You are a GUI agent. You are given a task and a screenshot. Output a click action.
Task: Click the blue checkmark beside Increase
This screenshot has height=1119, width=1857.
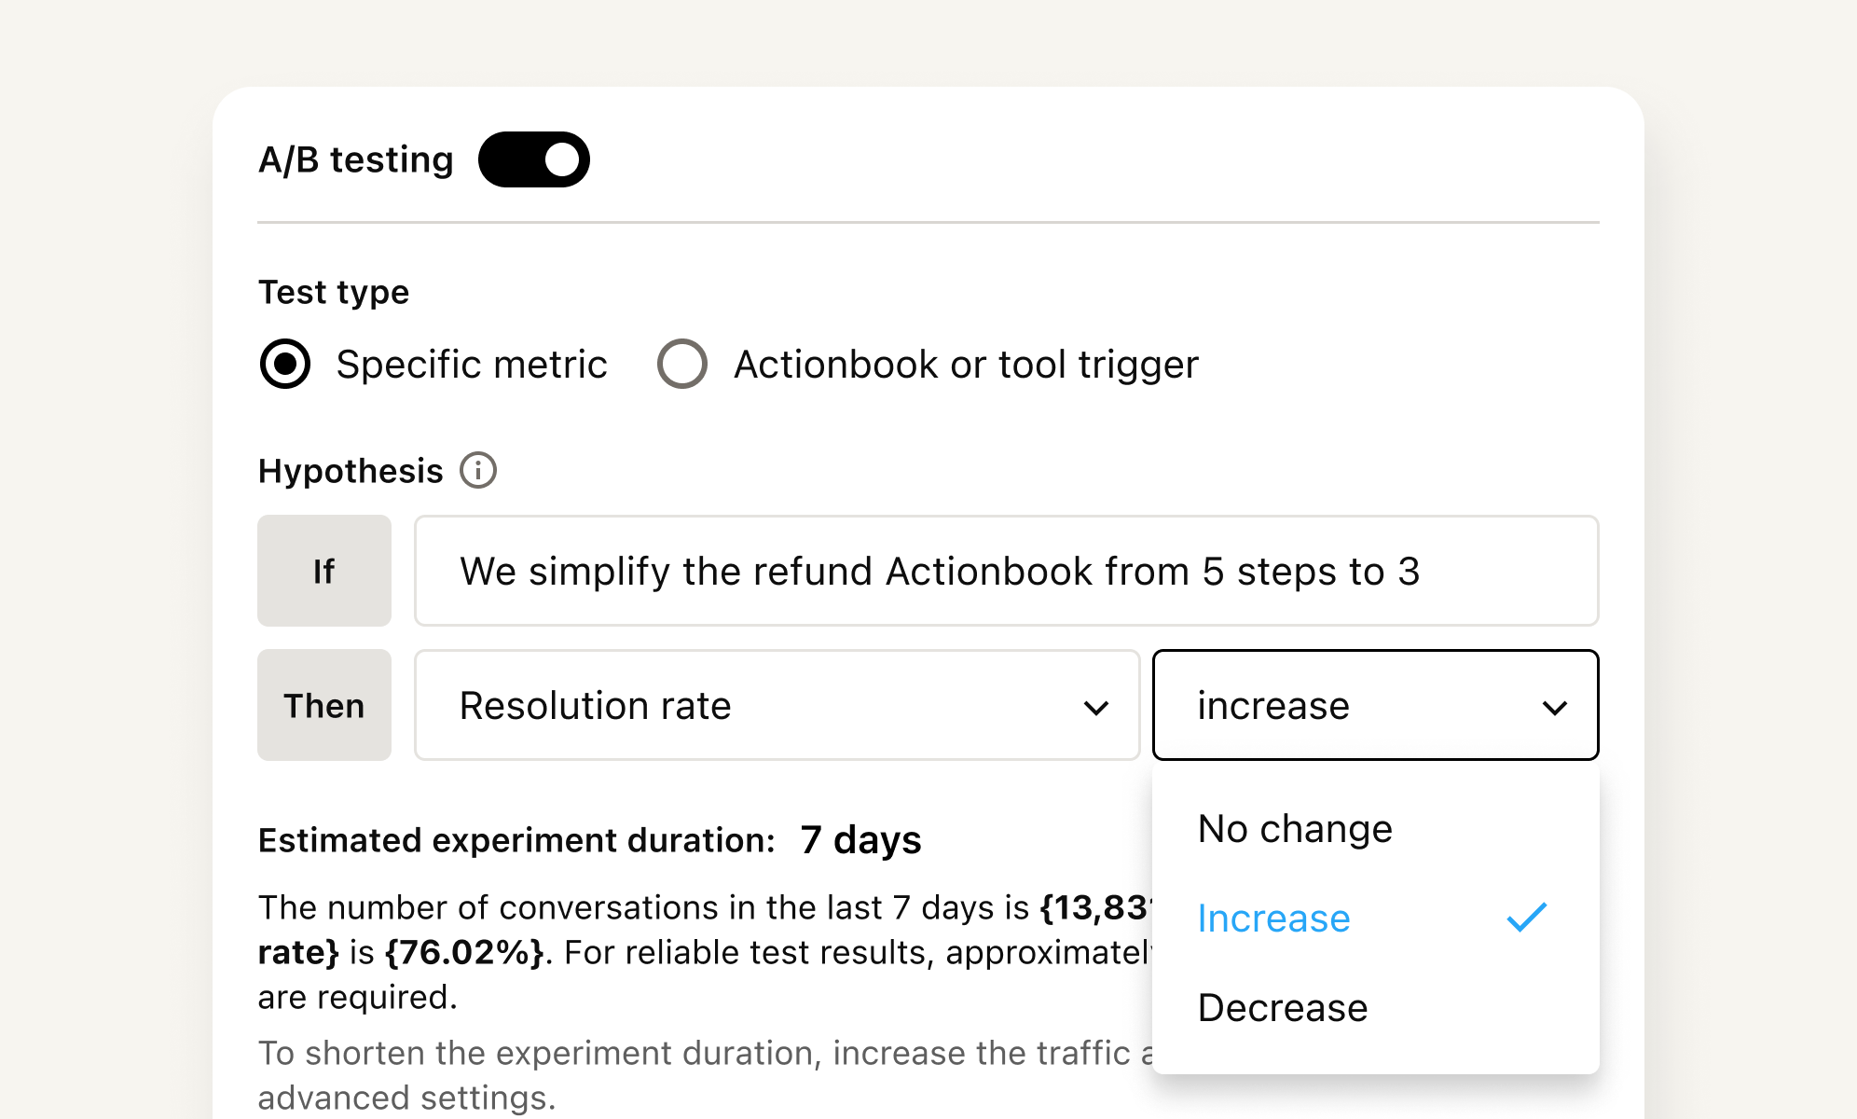click(x=1527, y=918)
